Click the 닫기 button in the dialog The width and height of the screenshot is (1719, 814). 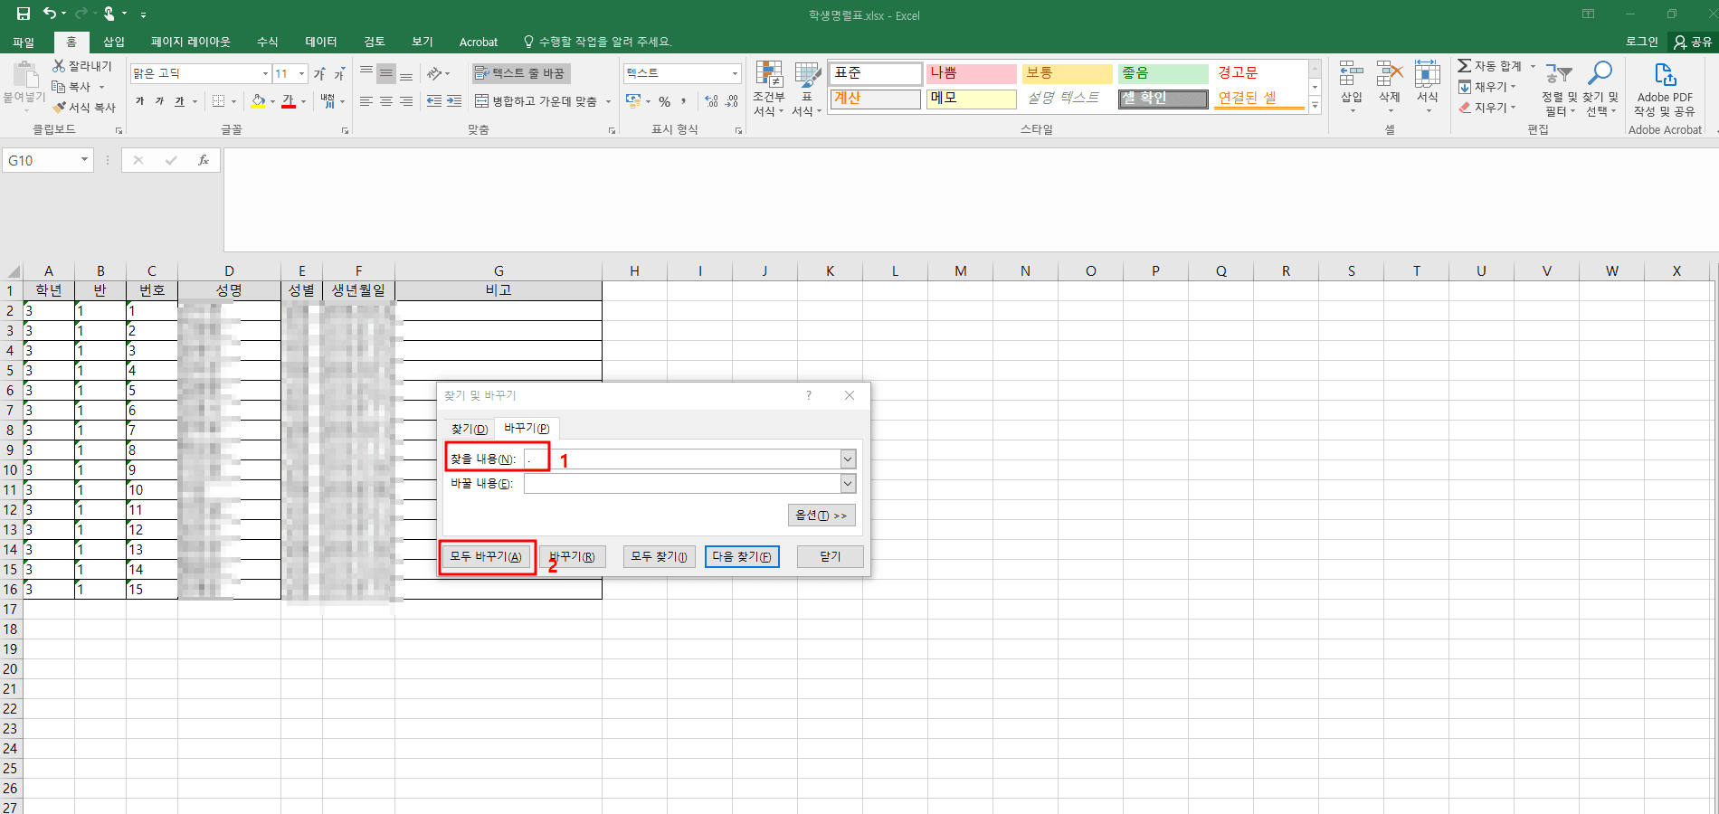pyautogui.click(x=831, y=556)
